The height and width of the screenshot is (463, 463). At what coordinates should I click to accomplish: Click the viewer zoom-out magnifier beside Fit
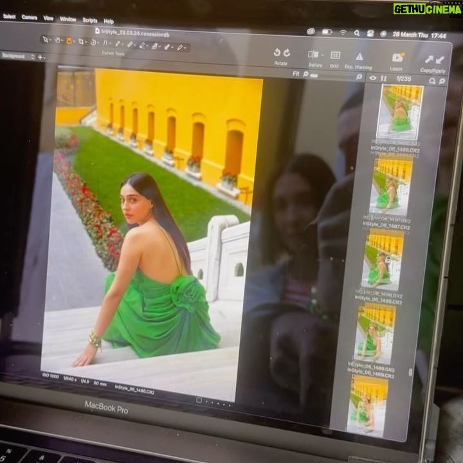pos(305,74)
